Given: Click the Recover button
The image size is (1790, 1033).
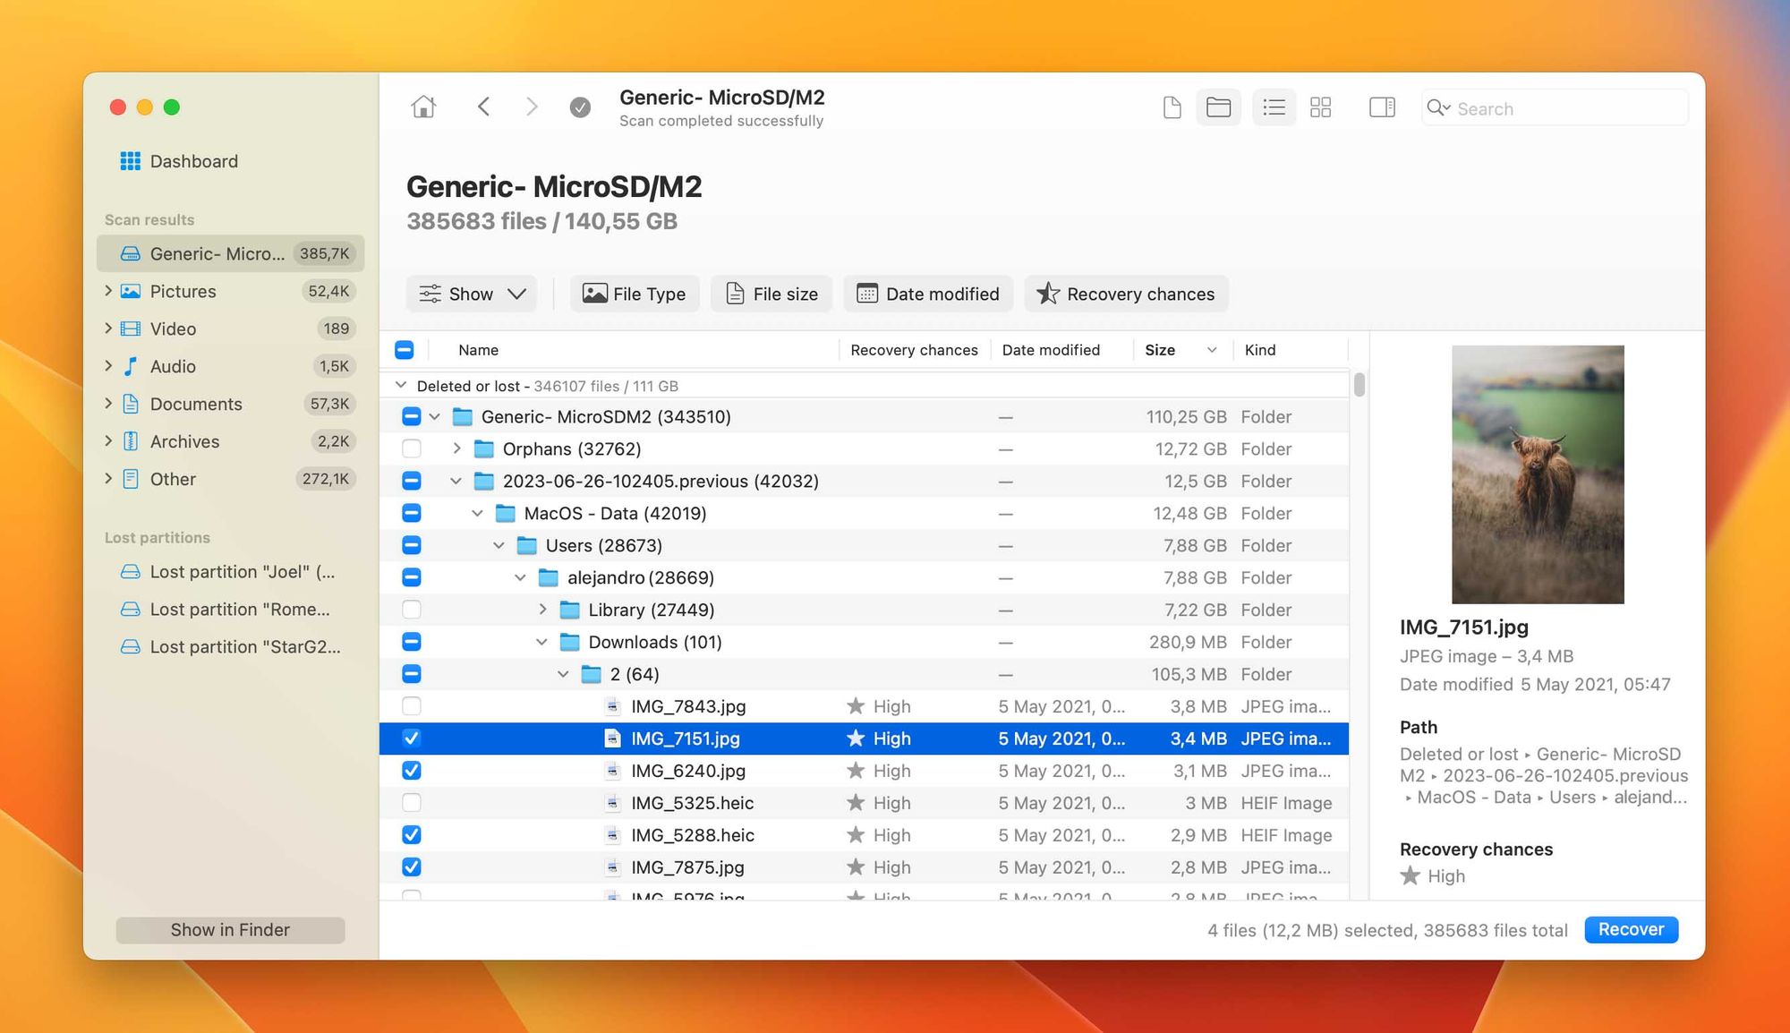Looking at the screenshot, I should tap(1629, 928).
